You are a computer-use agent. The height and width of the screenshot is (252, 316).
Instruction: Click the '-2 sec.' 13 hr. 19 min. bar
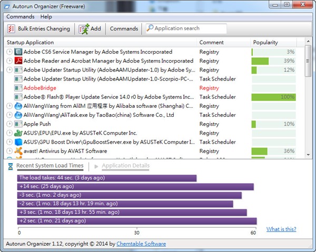point(125,204)
